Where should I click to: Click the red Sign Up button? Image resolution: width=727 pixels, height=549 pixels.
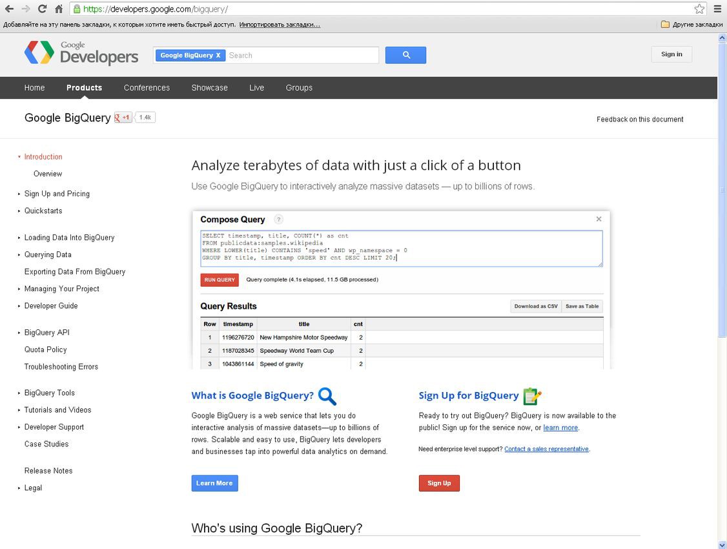pos(439,482)
